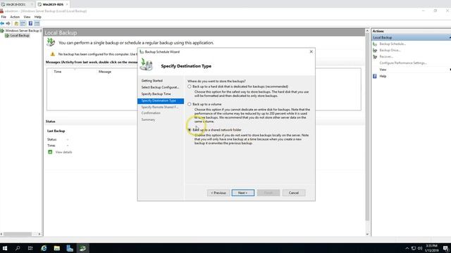
Task: Go to Select Backup Configuration step
Action: [x=160, y=87]
